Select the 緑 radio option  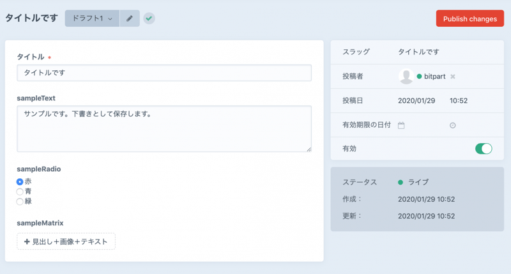pyautogui.click(x=20, y=201)
